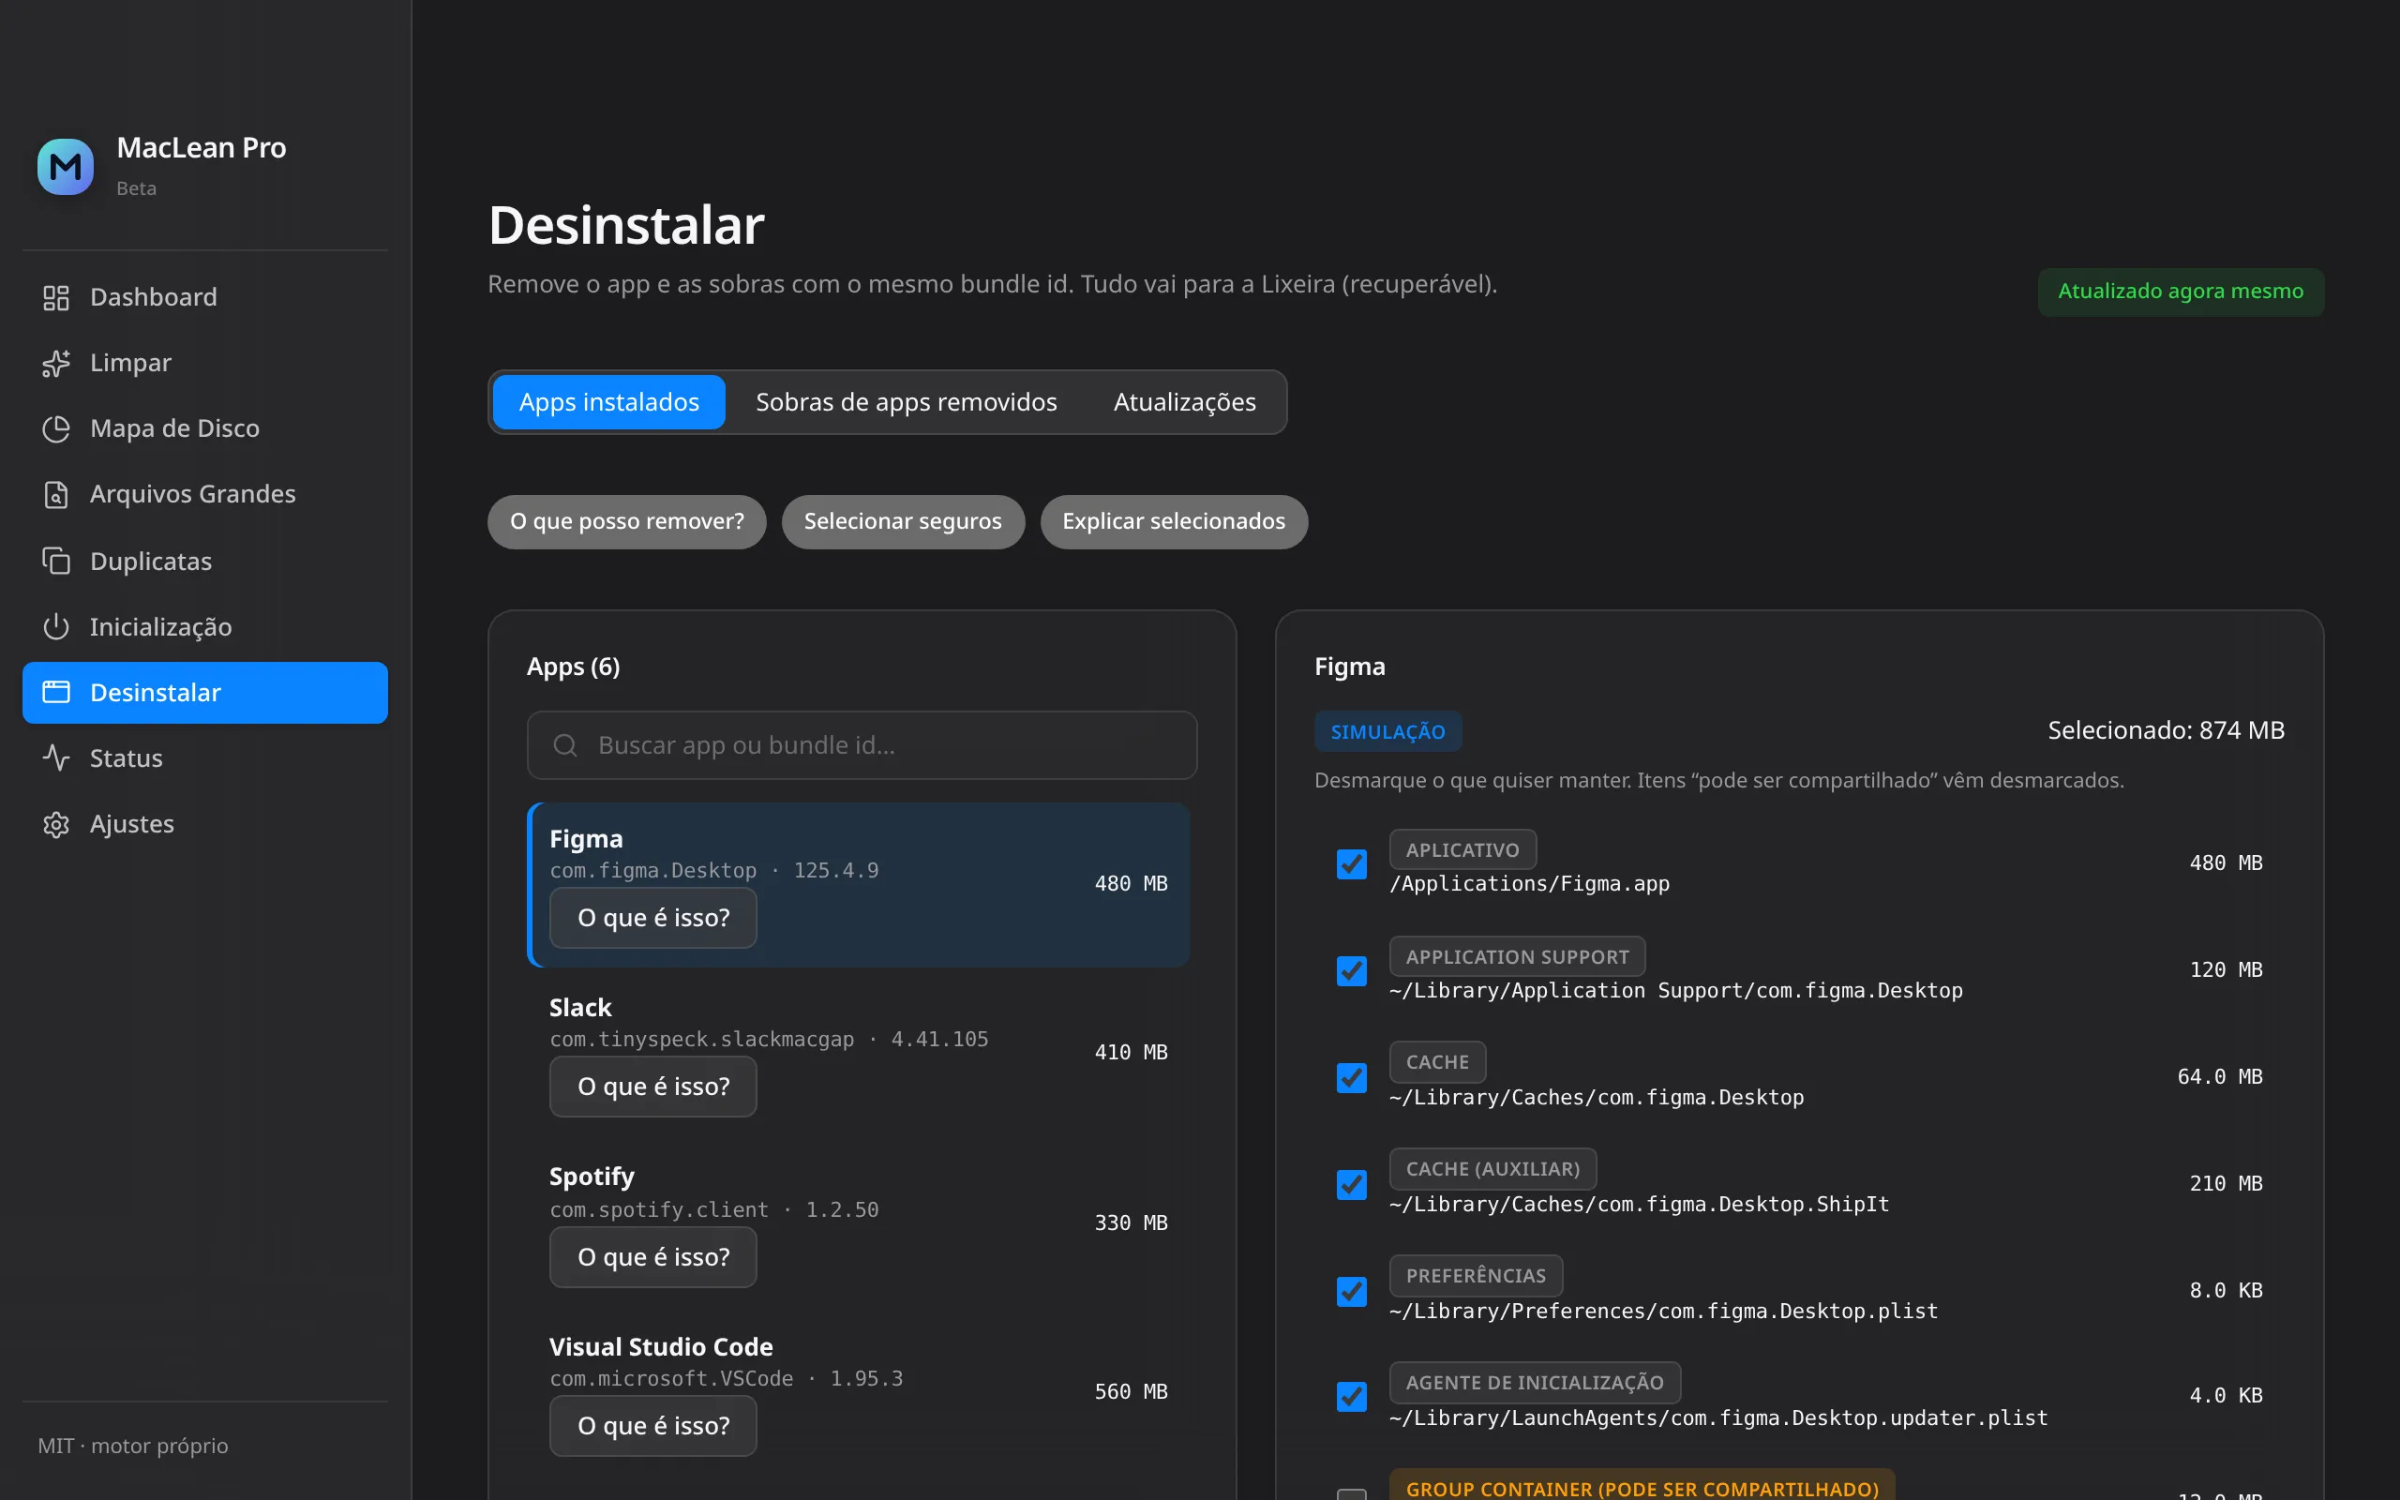Click the Ajustes gear icon
Screen dimensions: 2400x1500
(x=56, y=824)
